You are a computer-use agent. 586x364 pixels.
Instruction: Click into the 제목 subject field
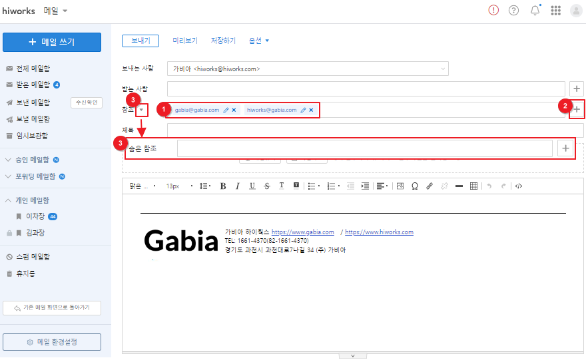(374, 130)
